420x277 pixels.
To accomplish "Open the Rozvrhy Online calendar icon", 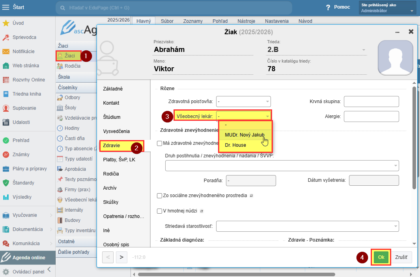I will pos(6,80).
